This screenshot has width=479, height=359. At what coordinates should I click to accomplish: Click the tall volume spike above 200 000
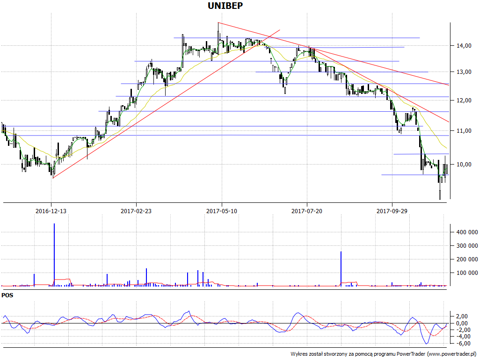point(341,269)
